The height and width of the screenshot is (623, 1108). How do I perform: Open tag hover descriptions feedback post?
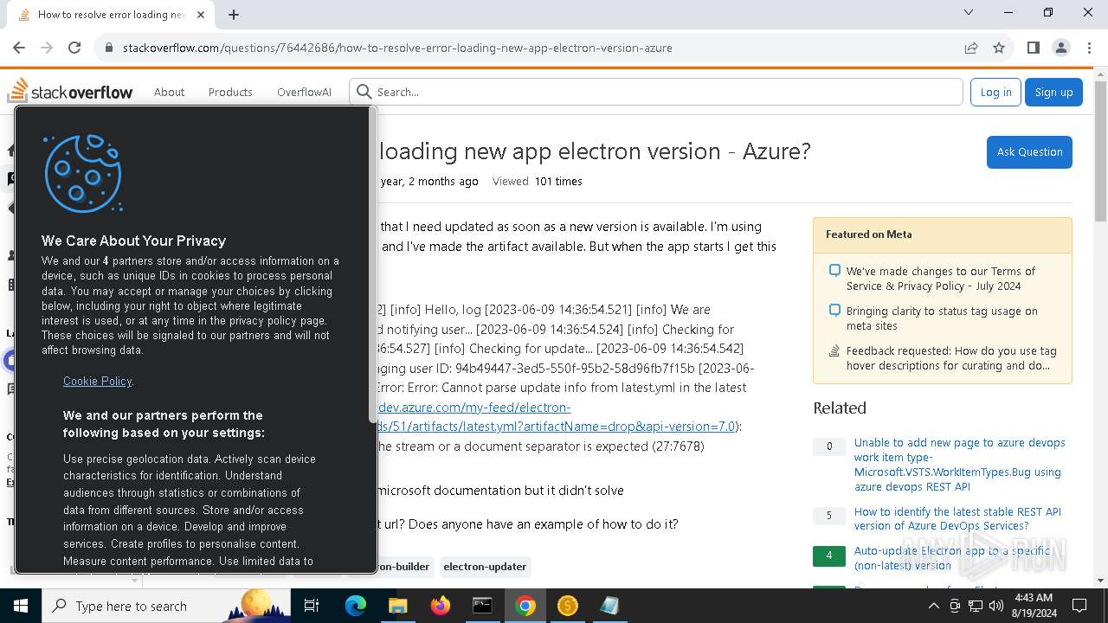pos(951,357)
